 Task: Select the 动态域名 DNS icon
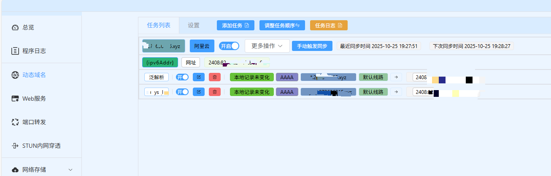pyautogui.click(x=15, y=75)
